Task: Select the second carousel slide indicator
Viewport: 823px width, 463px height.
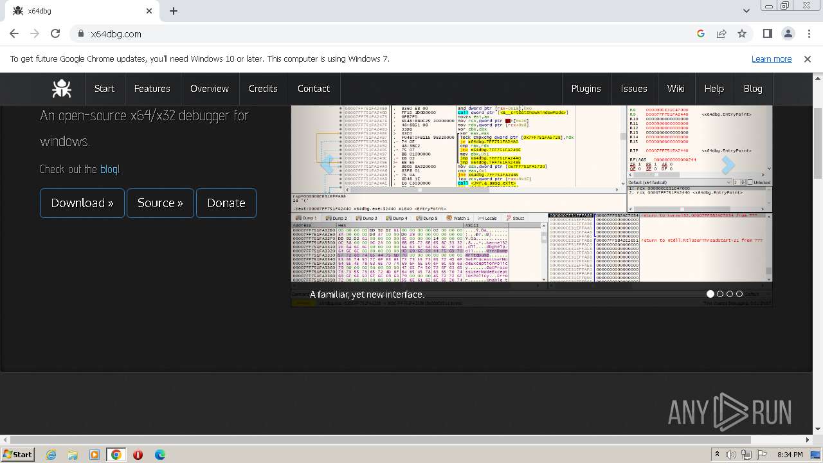Action: [x=720, y=294]
